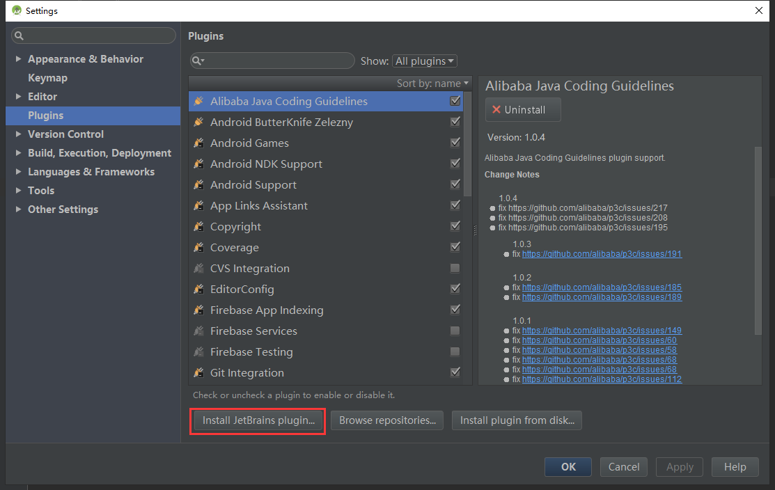Uncheck the Git Integration plugin
Screen dimensions: 775x490
click(x=455, y=372)
